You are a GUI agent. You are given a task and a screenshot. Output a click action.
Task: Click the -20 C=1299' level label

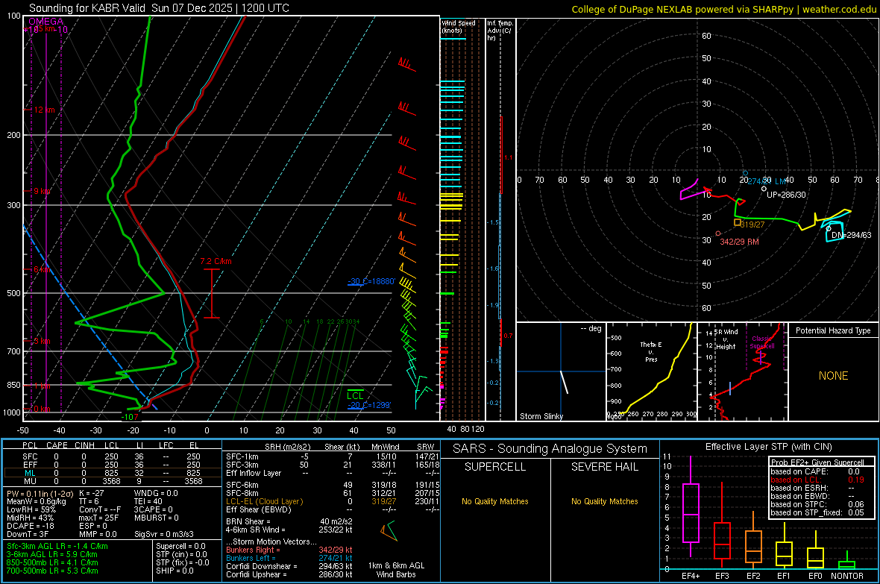[x=368, y=405]
